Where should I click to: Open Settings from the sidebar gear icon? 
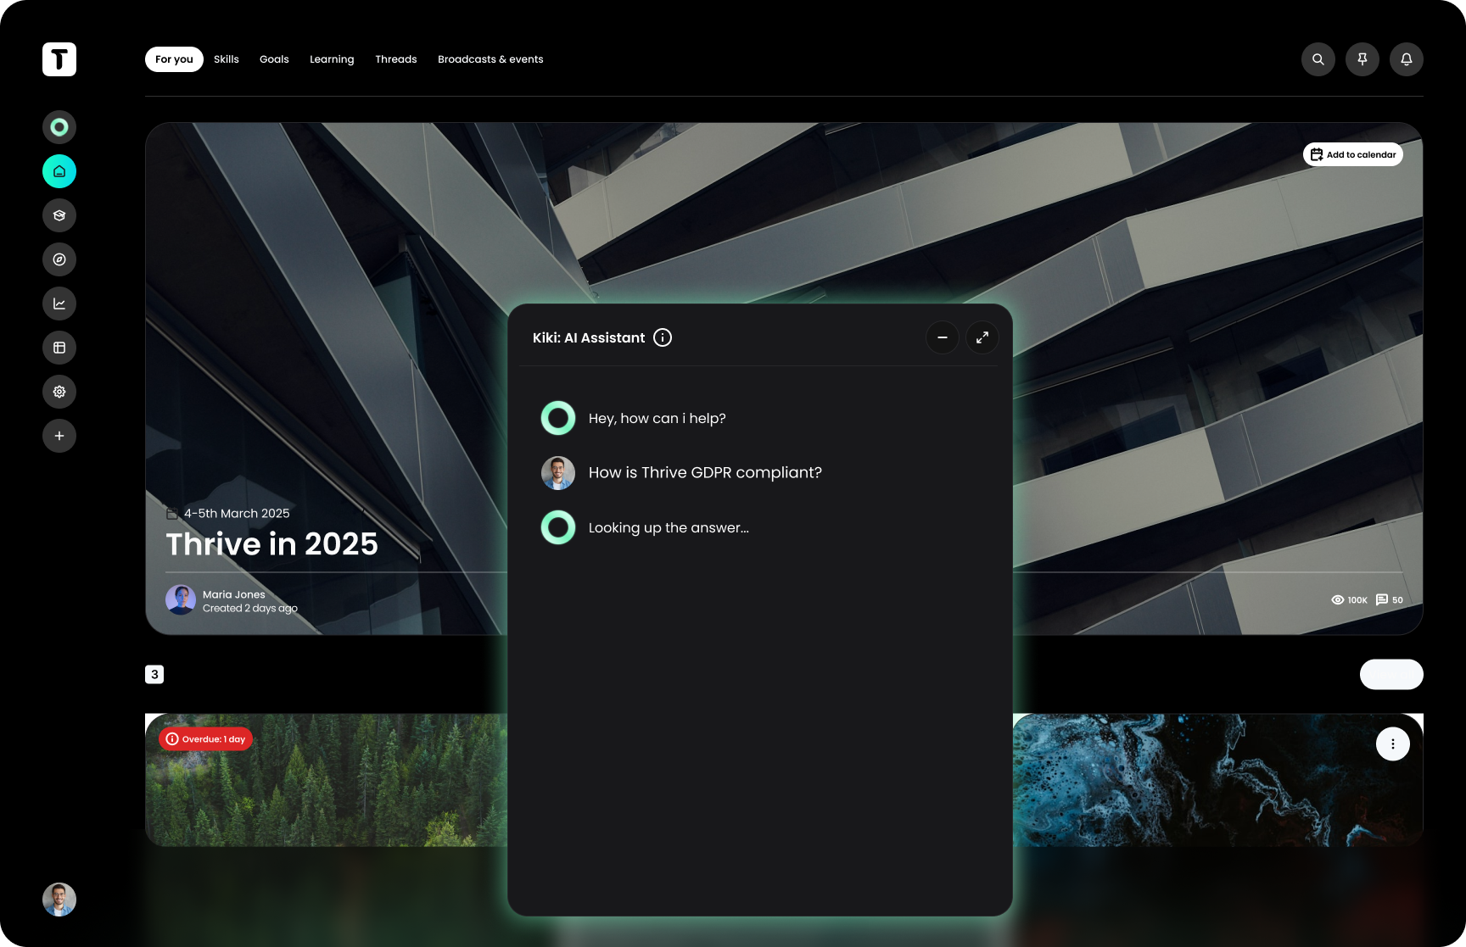59,392
